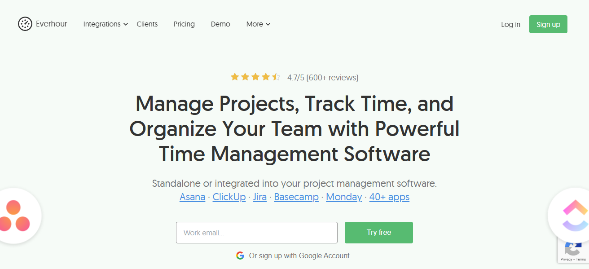The width and height of the screenshot is (589, 269).
Task: Click the Google G icon
Action: pos(240,256)
